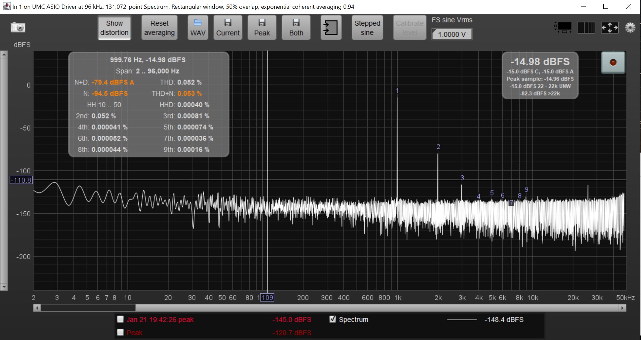Click the Span: 2 .. 96,000 Hz text
The image size is (641, 340).
pyautogui.click(x=147, y=71)
